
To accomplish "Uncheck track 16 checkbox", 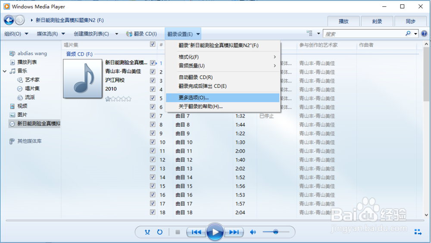I will (153, 195).
